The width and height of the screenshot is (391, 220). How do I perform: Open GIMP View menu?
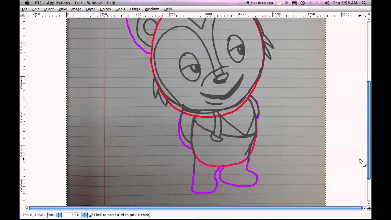[x=62, y=9]
